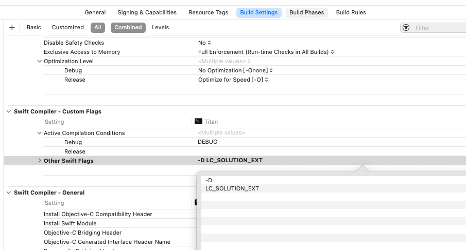Switch to Levels view
This screenshot has height=250, width=466.
160,27
